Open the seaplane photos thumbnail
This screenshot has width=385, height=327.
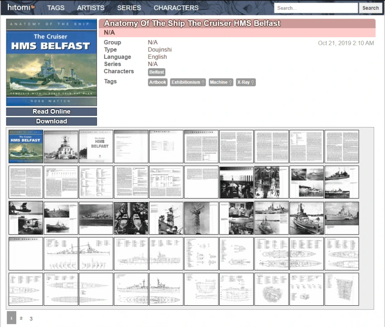pos(26,218)
